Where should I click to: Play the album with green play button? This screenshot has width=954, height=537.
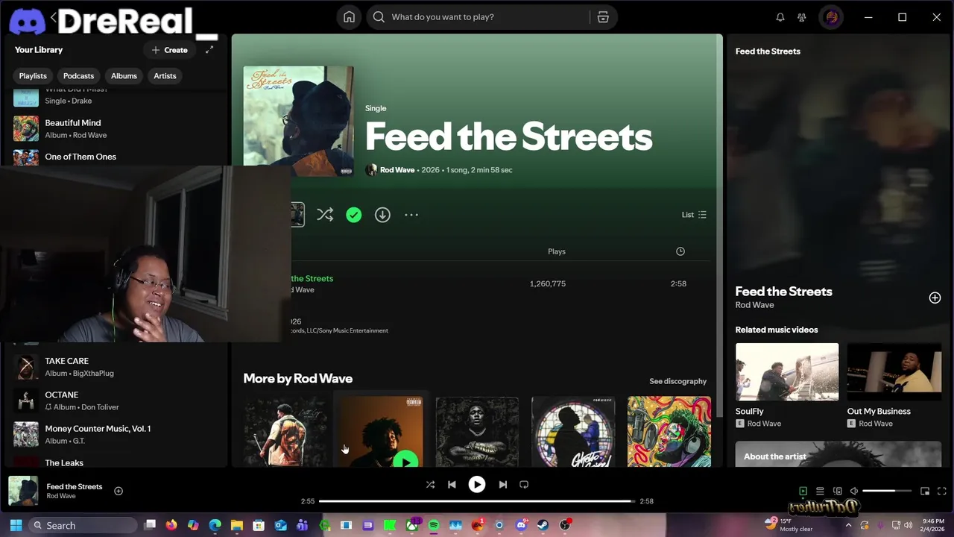point(405,461)
